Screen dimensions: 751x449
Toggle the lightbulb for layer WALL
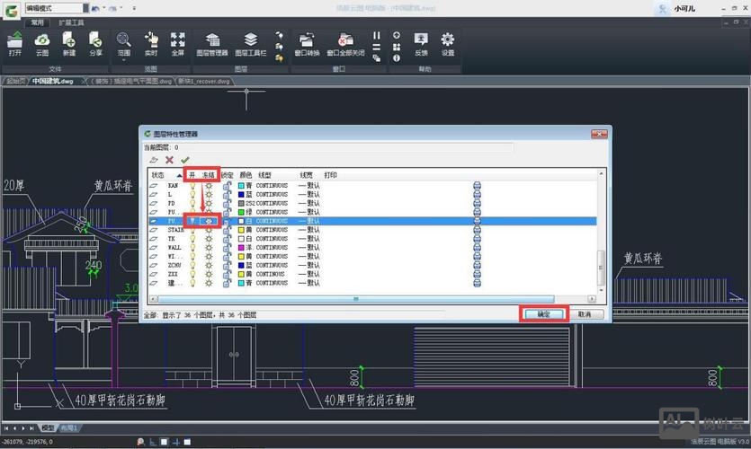[x=192, y=248]
